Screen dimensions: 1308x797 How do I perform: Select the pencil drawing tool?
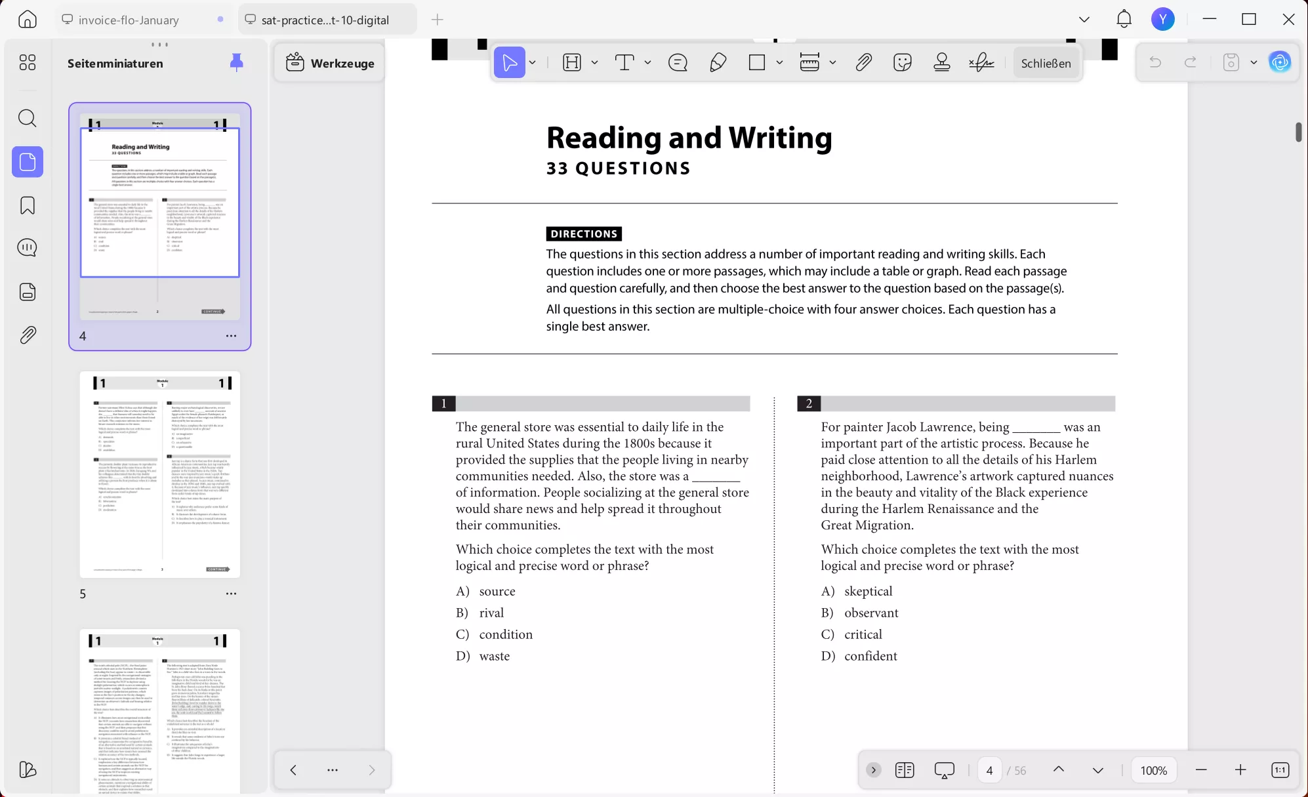click(x=718, y=63)
